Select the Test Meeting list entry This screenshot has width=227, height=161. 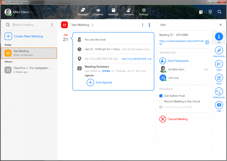point(29,53)
